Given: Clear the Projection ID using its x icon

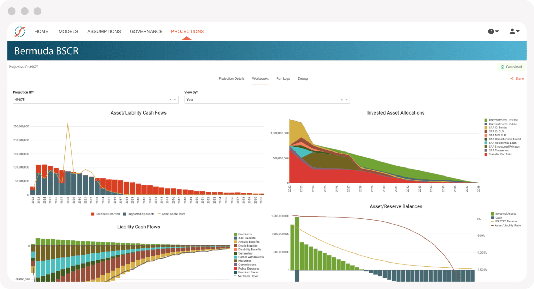Looking at the screenshot, I should tap(170, 100).
